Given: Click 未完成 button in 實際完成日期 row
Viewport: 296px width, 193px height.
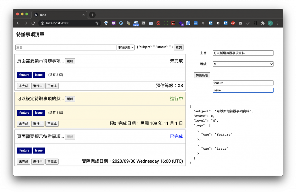Looking at the screenshot, I should tap(23, 161).
